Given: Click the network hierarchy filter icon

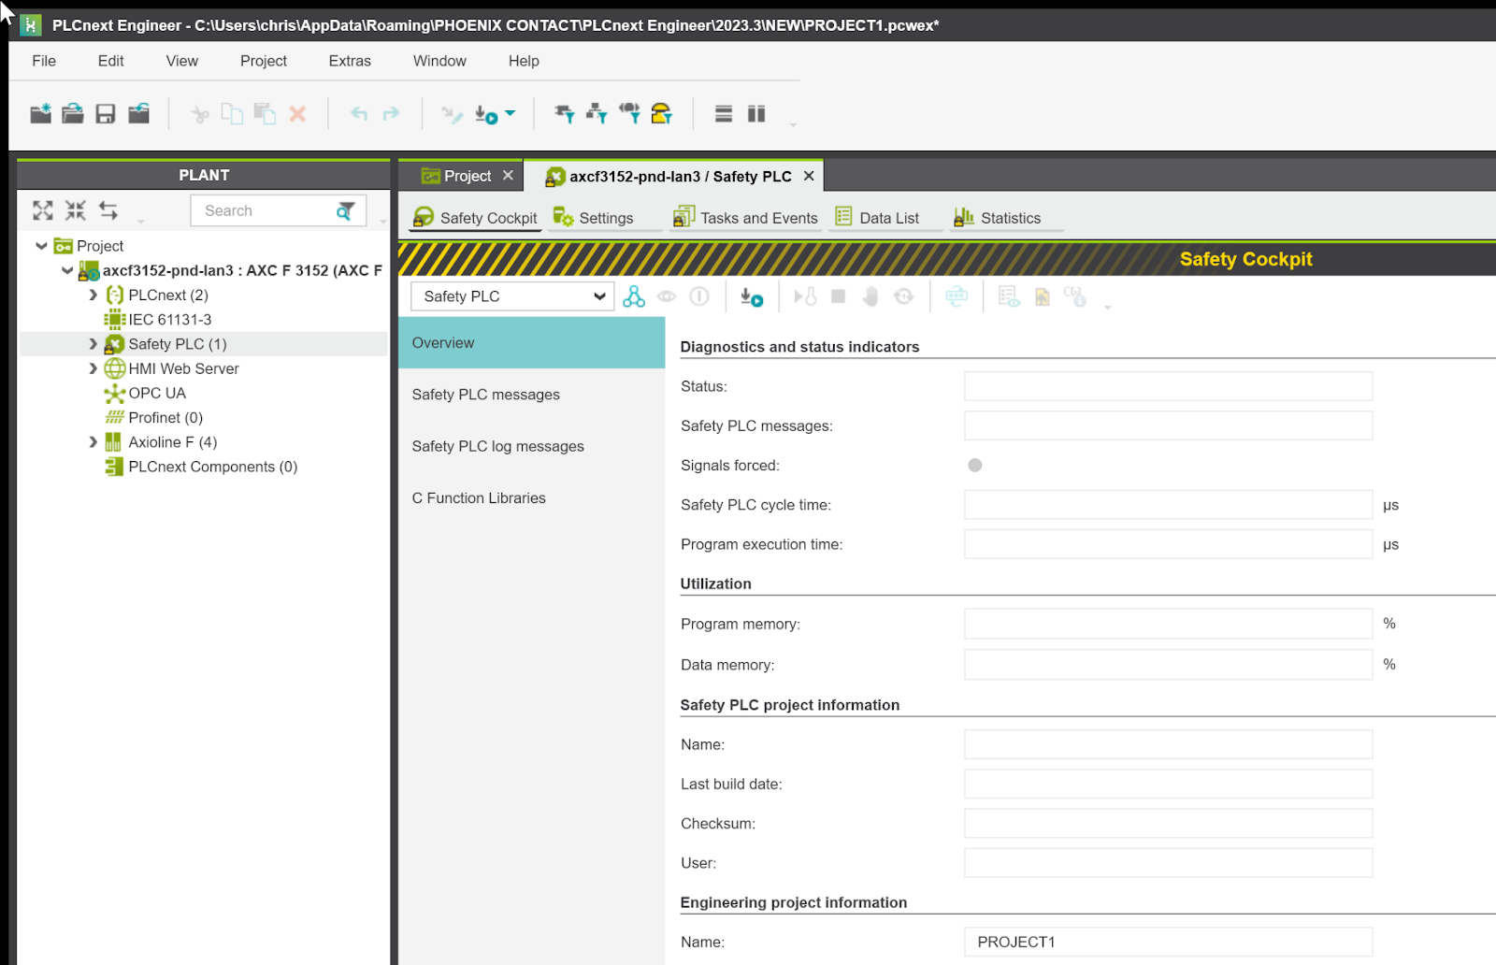Looking at the screenshot, I should tap(597, 114).
